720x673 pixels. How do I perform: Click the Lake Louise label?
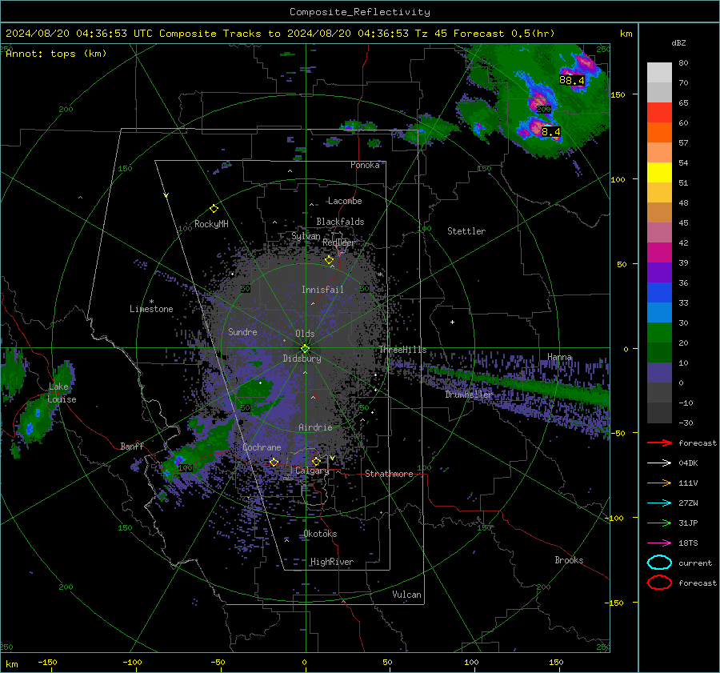coord(62,393)
